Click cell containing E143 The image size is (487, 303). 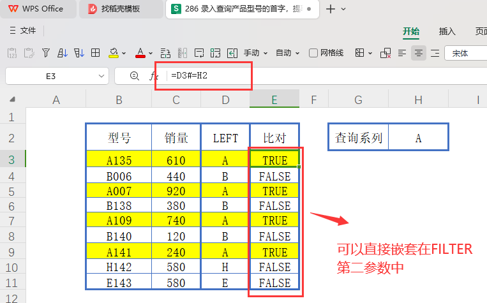click(119, 283)
